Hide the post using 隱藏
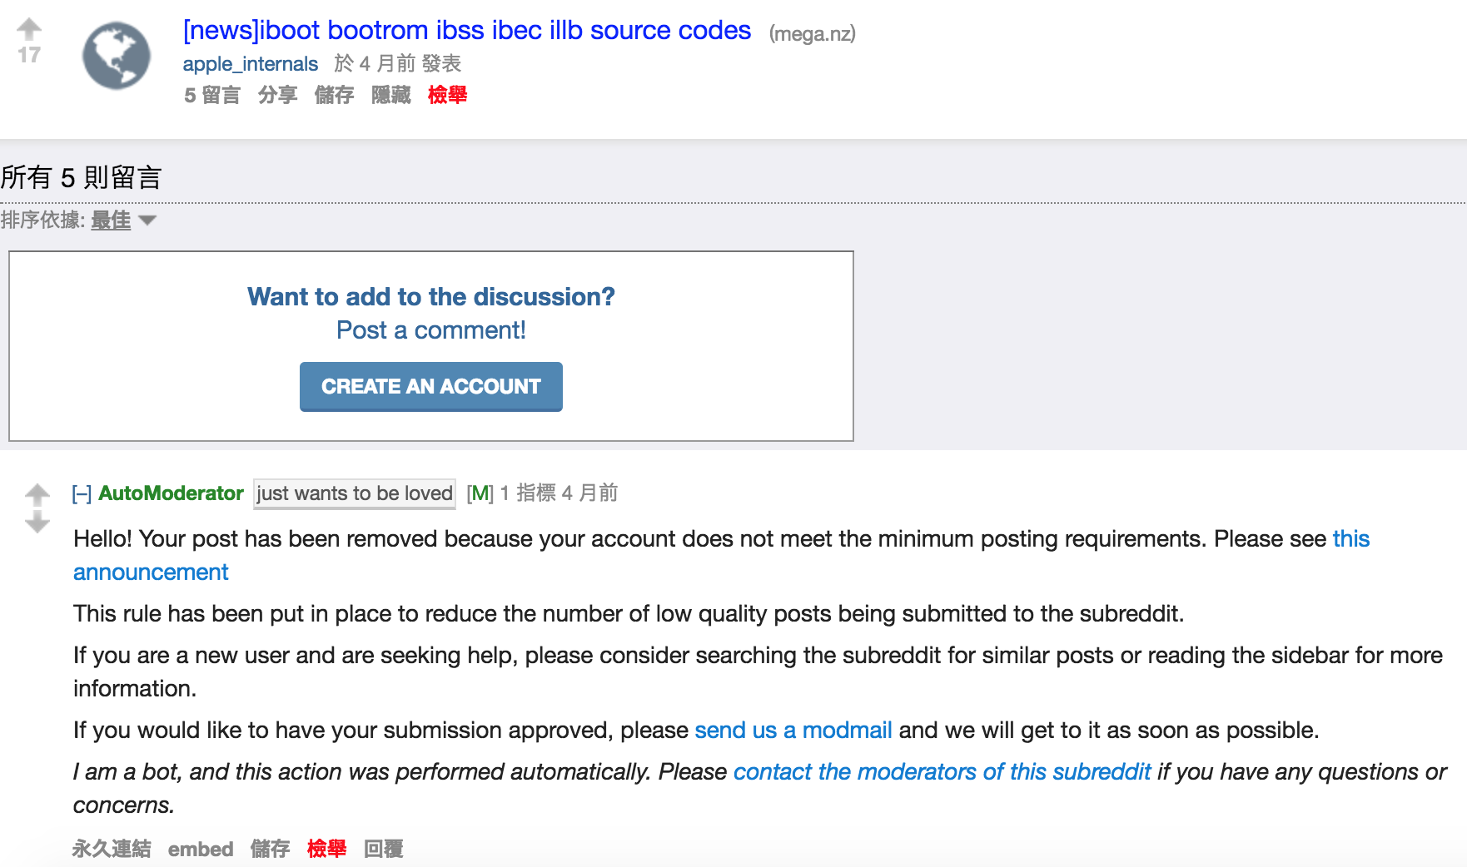This screenshot has height=867, width=1467. [391, 96]
